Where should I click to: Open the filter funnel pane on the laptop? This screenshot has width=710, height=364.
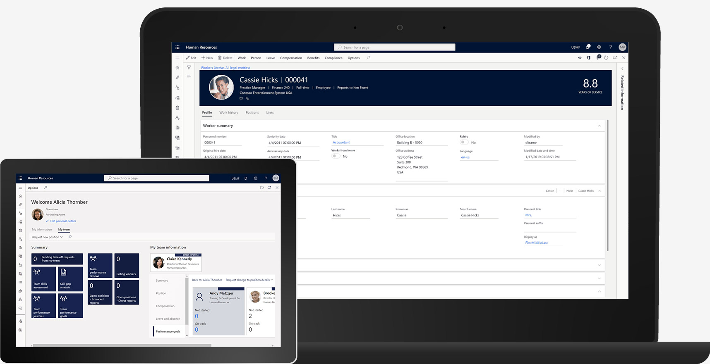click(x=189, y=67)
